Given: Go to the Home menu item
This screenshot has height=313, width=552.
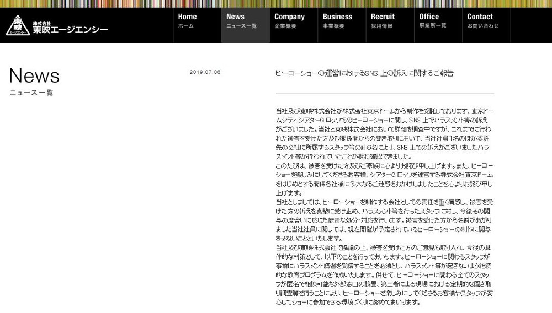Looking at the screenshot, I should (187, 21).
